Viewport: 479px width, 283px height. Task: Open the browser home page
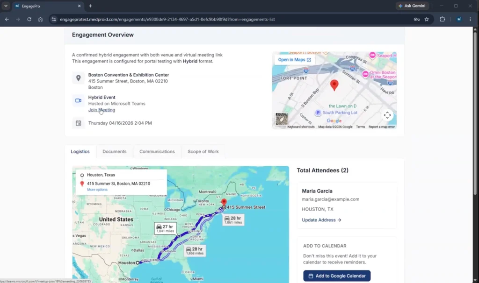click(40, 19)
